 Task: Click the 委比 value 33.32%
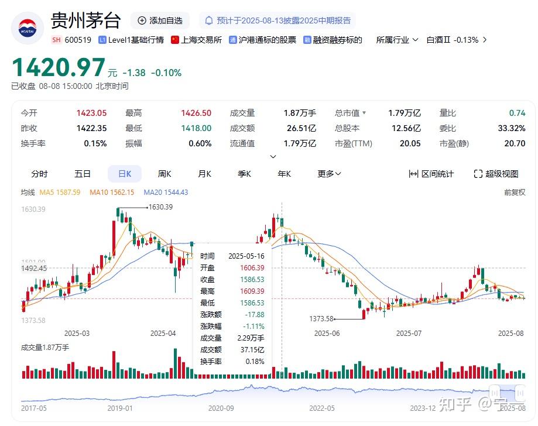tap(511, 128)
